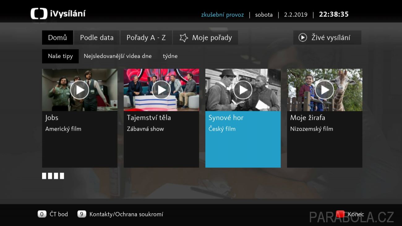Click the Jobs title text
Image resolution: width=402 pixels, height=226 pixels.
[x=52, y=118]
